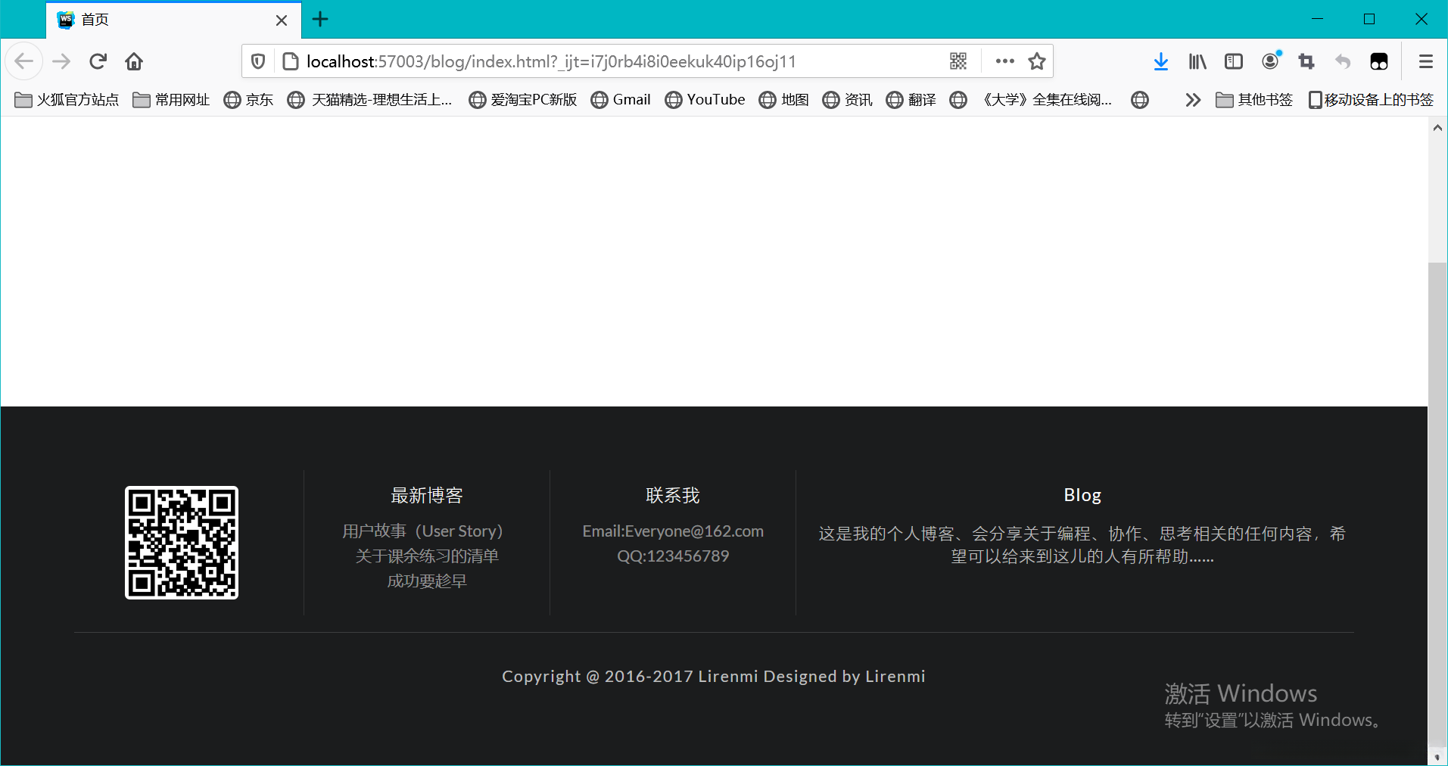Screen dimensions: 1448x766
Task: Reload the current page
Action: [x=98, y=61]
